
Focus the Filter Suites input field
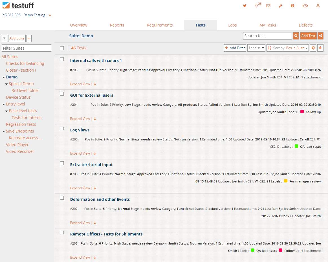26,48
